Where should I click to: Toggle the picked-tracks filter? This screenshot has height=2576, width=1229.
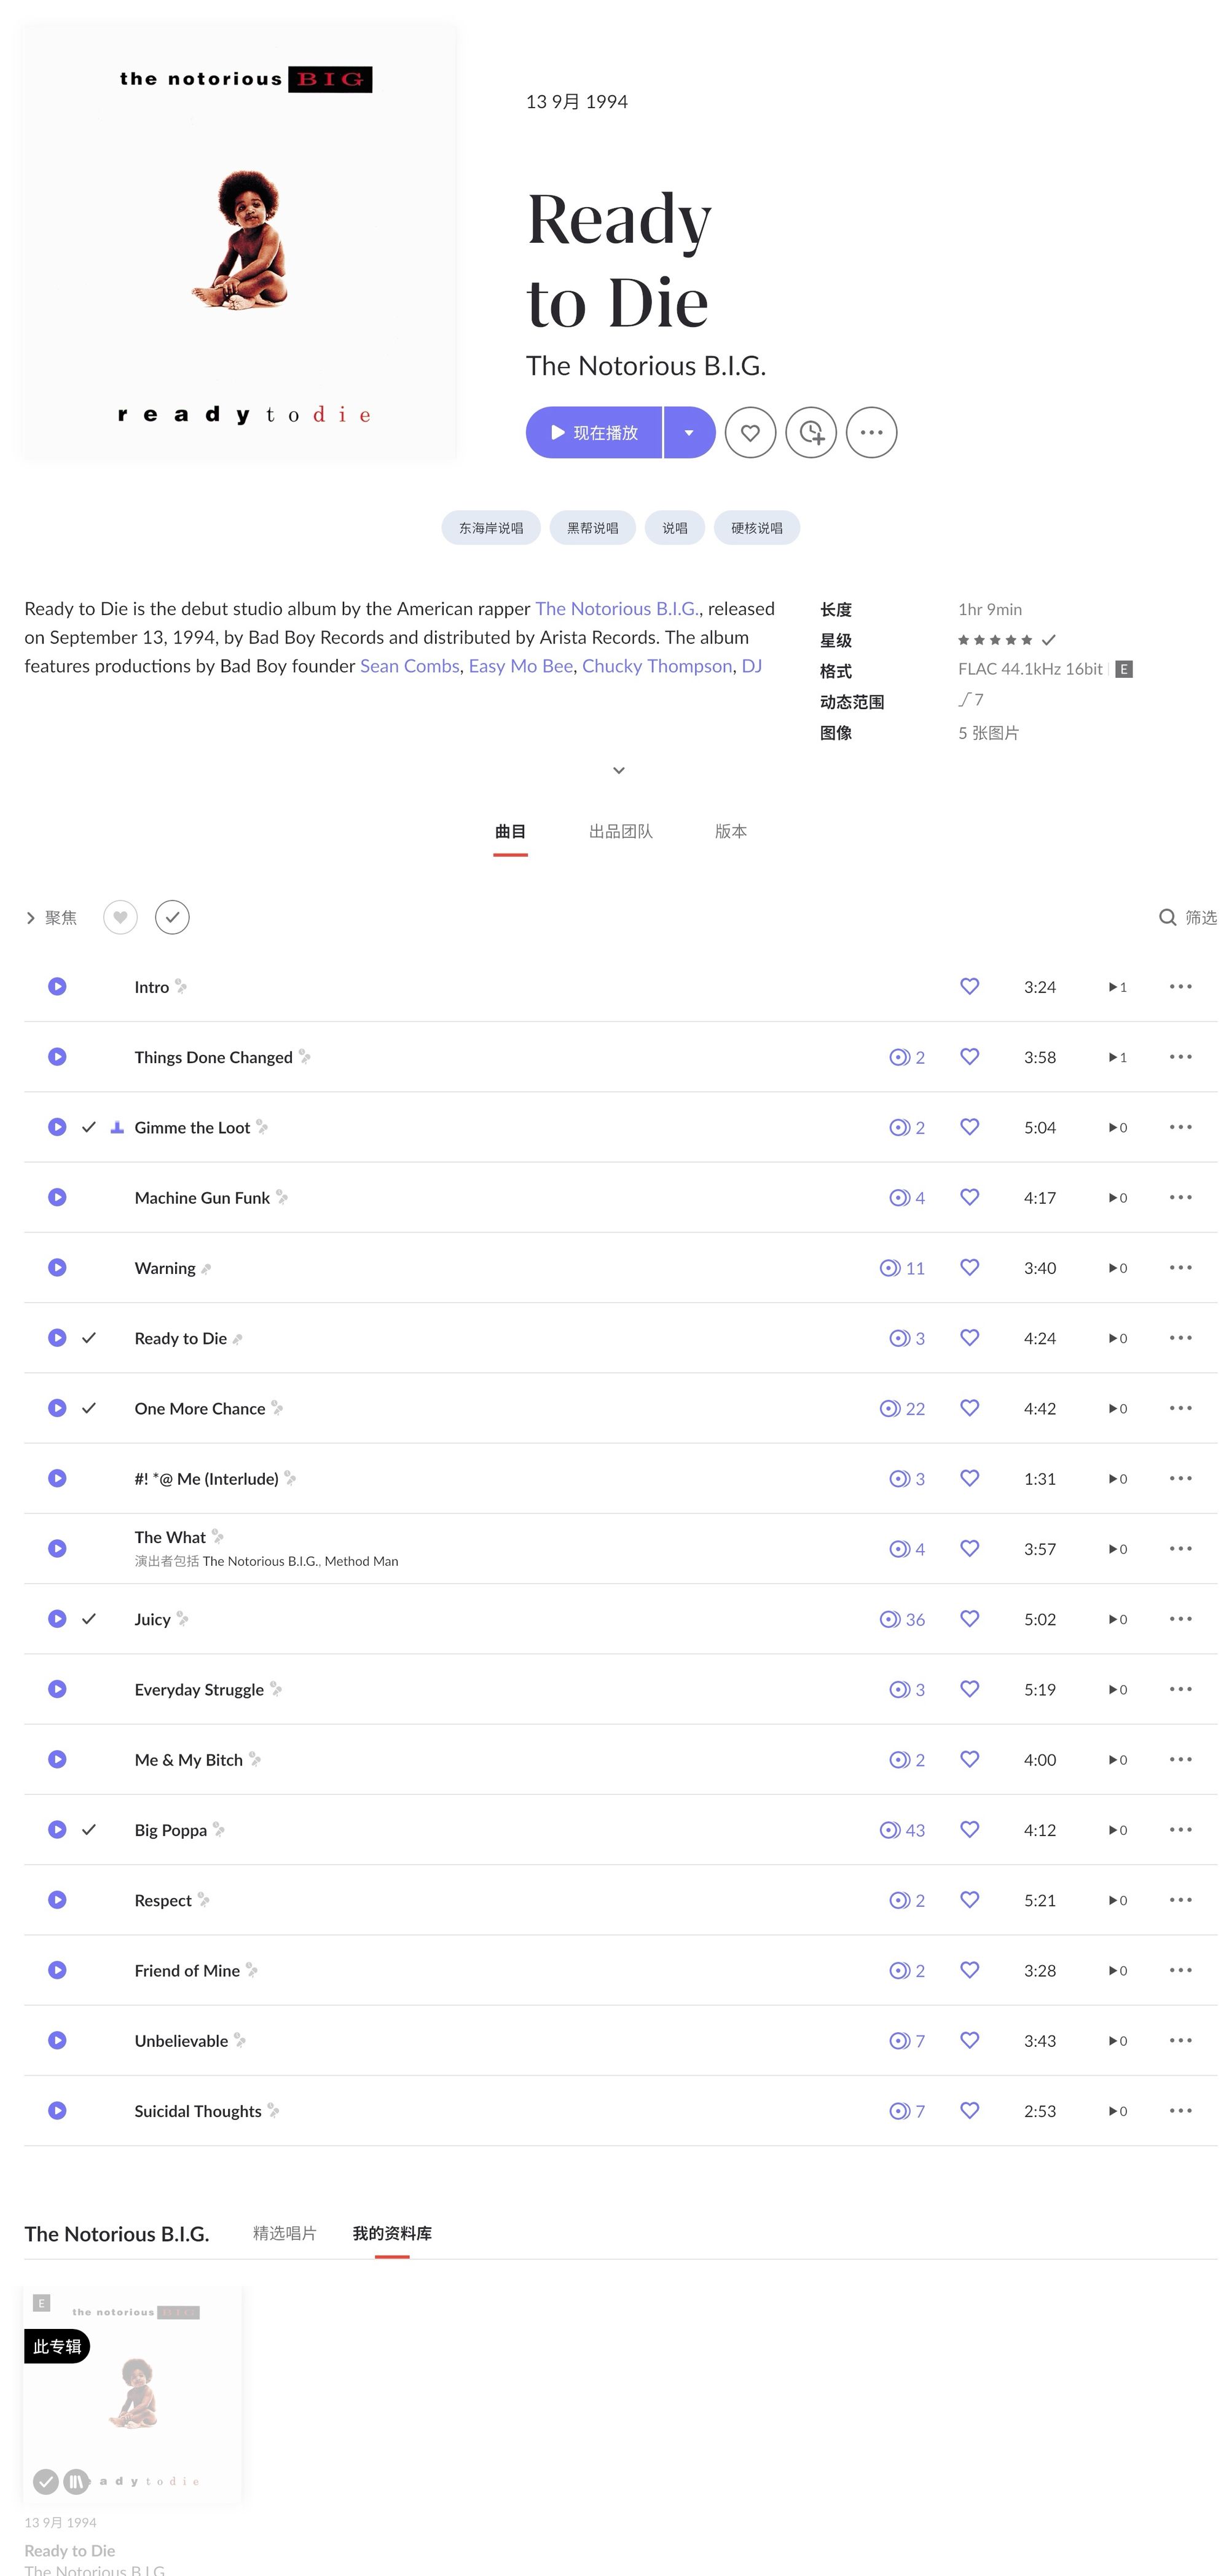click(x=172, y=917)
